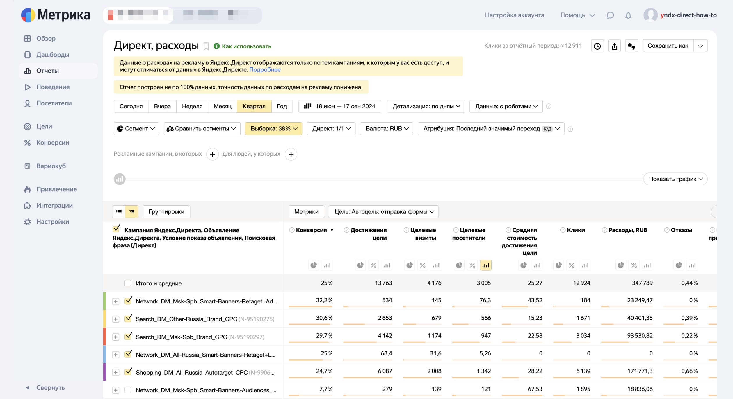Expand Показать график

point(675,179)
